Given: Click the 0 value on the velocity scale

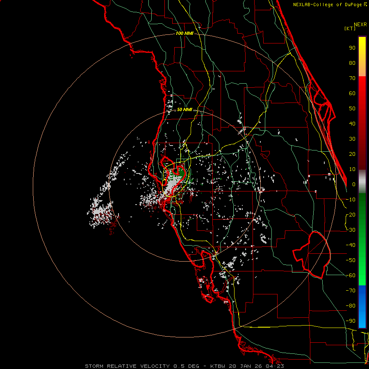Looking at the screenshot, I should click(354, 184).
